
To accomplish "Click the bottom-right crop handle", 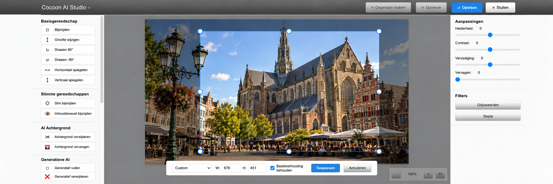I will [379, 151].
